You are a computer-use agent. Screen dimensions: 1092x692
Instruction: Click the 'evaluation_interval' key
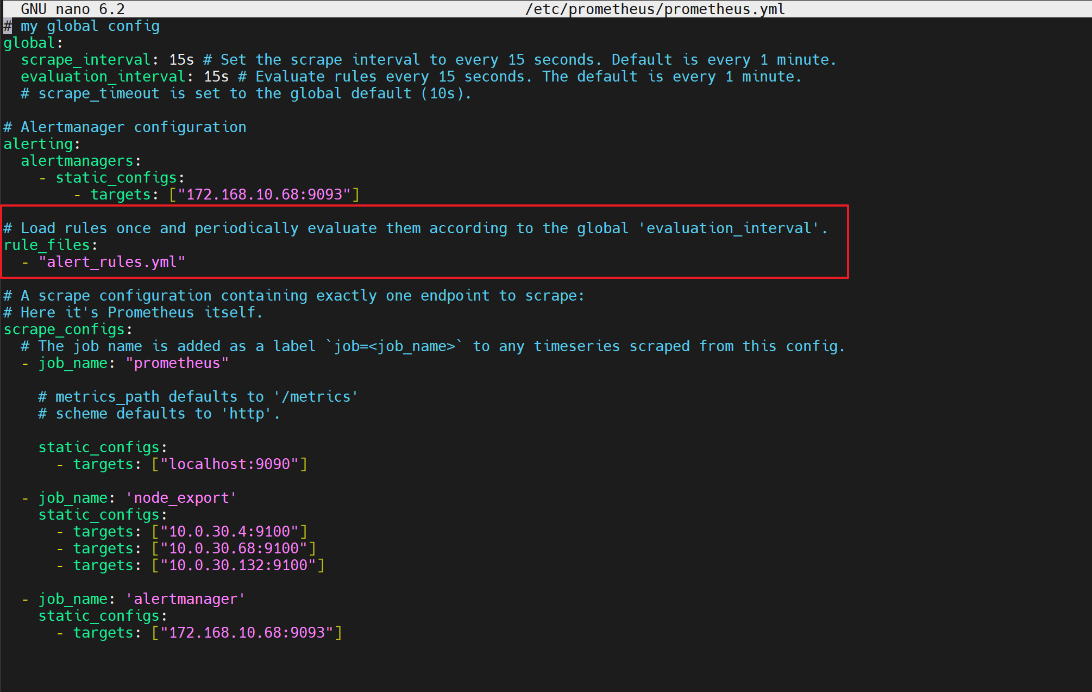(x=103, y=77)
